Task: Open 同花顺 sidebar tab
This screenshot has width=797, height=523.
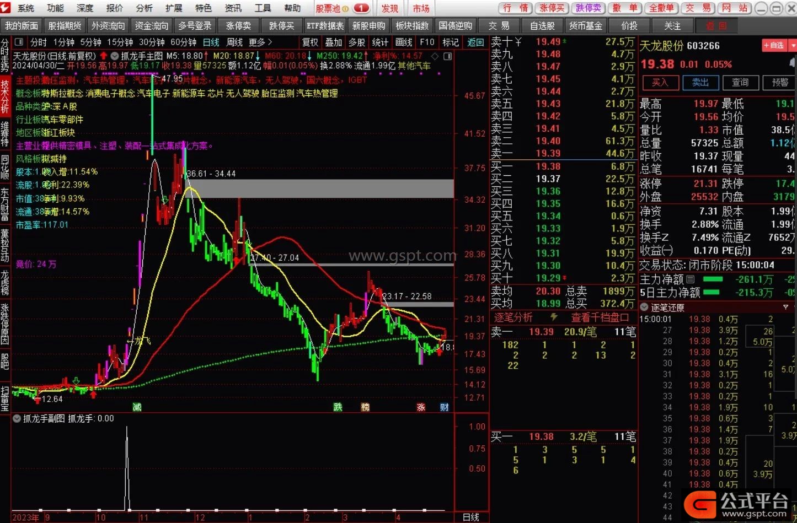Action: [x=5, y=166]
